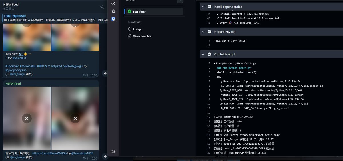Select 'Install aiohttp 3.13.5 successful' log line
The width and height of the screenshot is (343, 161).
pos(243,14)
